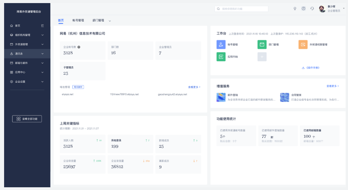The image size is (348, 190).
Task: Expand 企业设置 with its chevron
Action: coord(42,82)
